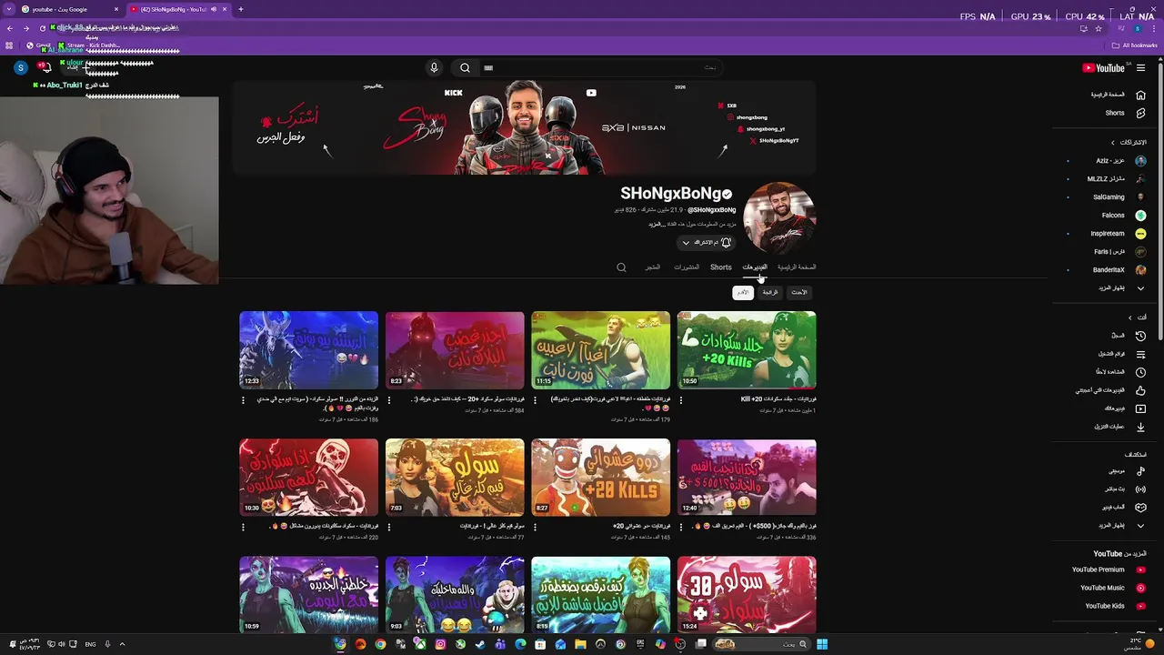The width and height of the screenshot is (1164, 655).
Task: Open Downloads in the sidebar
Action: pyautogui.click(x=1117, y=427)
